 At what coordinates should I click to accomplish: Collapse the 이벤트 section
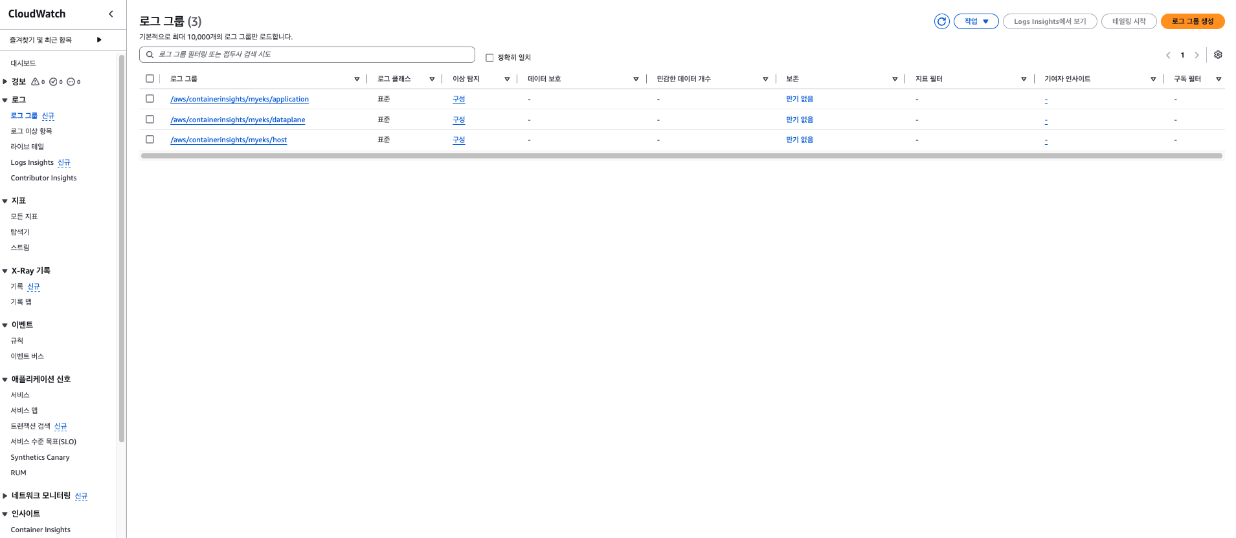5,325
